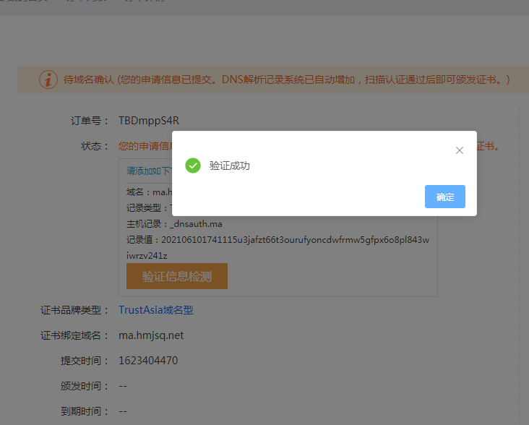Viewport: 529px width, 425px height.
Task: Close the 验证成功 dialog with X
Action: tap(459, 150)
